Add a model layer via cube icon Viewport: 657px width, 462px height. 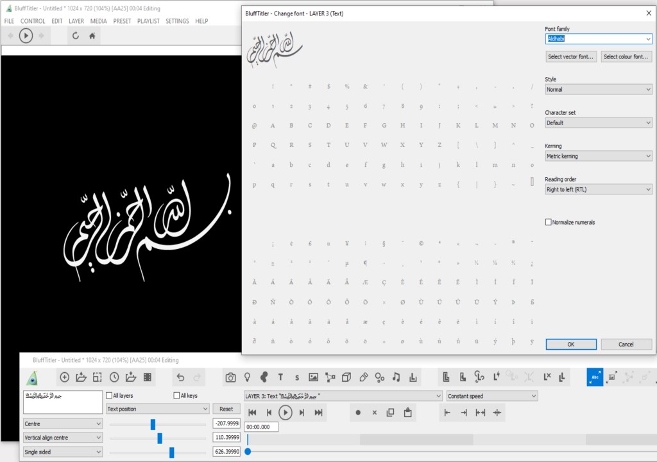click(x=346, y=377)
